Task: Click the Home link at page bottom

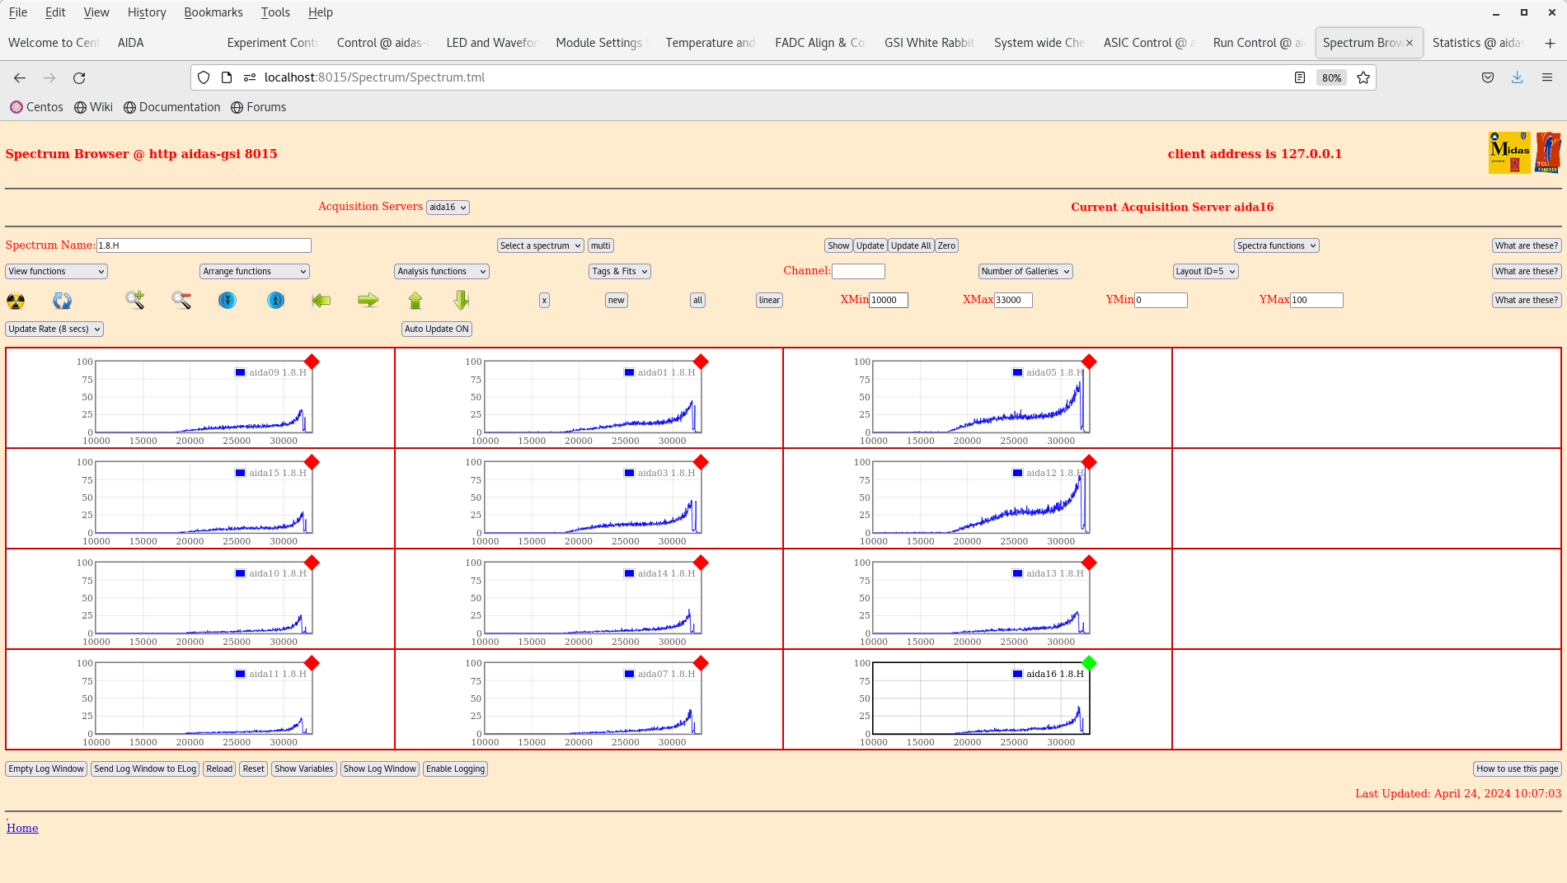Action: [x=22, y=828]
